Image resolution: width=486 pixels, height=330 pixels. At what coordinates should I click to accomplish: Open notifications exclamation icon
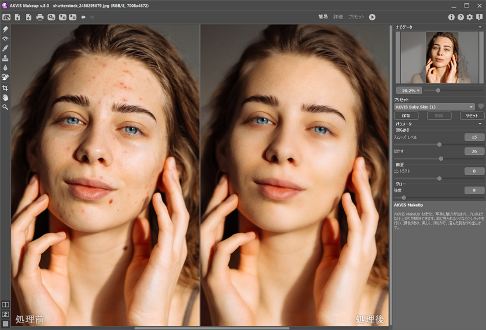pyautogui.click(x=479, y=17)
